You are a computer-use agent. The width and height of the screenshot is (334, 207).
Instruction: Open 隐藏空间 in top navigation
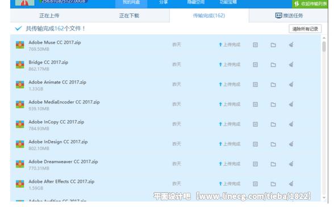[196, 2]
